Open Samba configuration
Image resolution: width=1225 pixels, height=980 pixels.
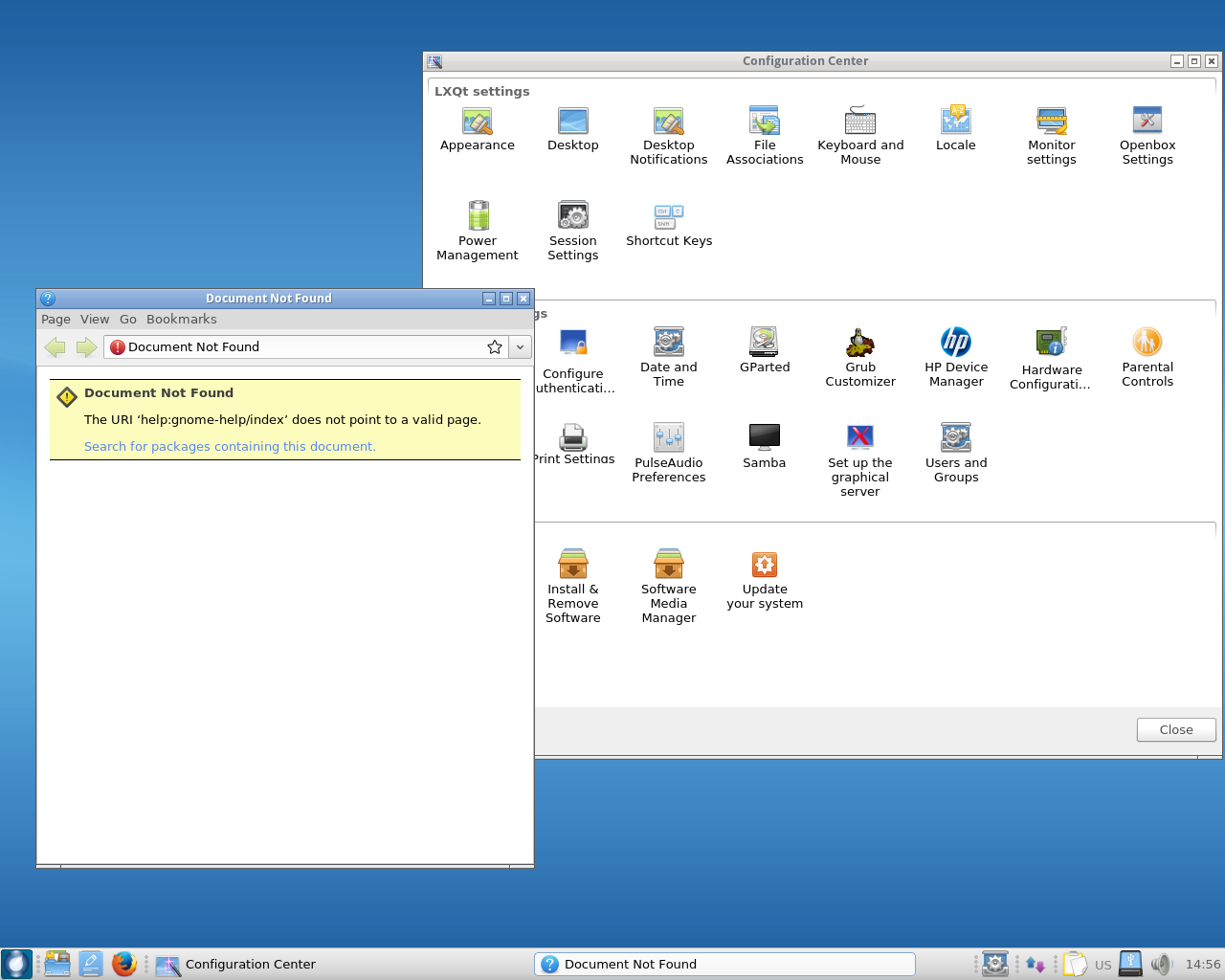click(x=765, y=446)
